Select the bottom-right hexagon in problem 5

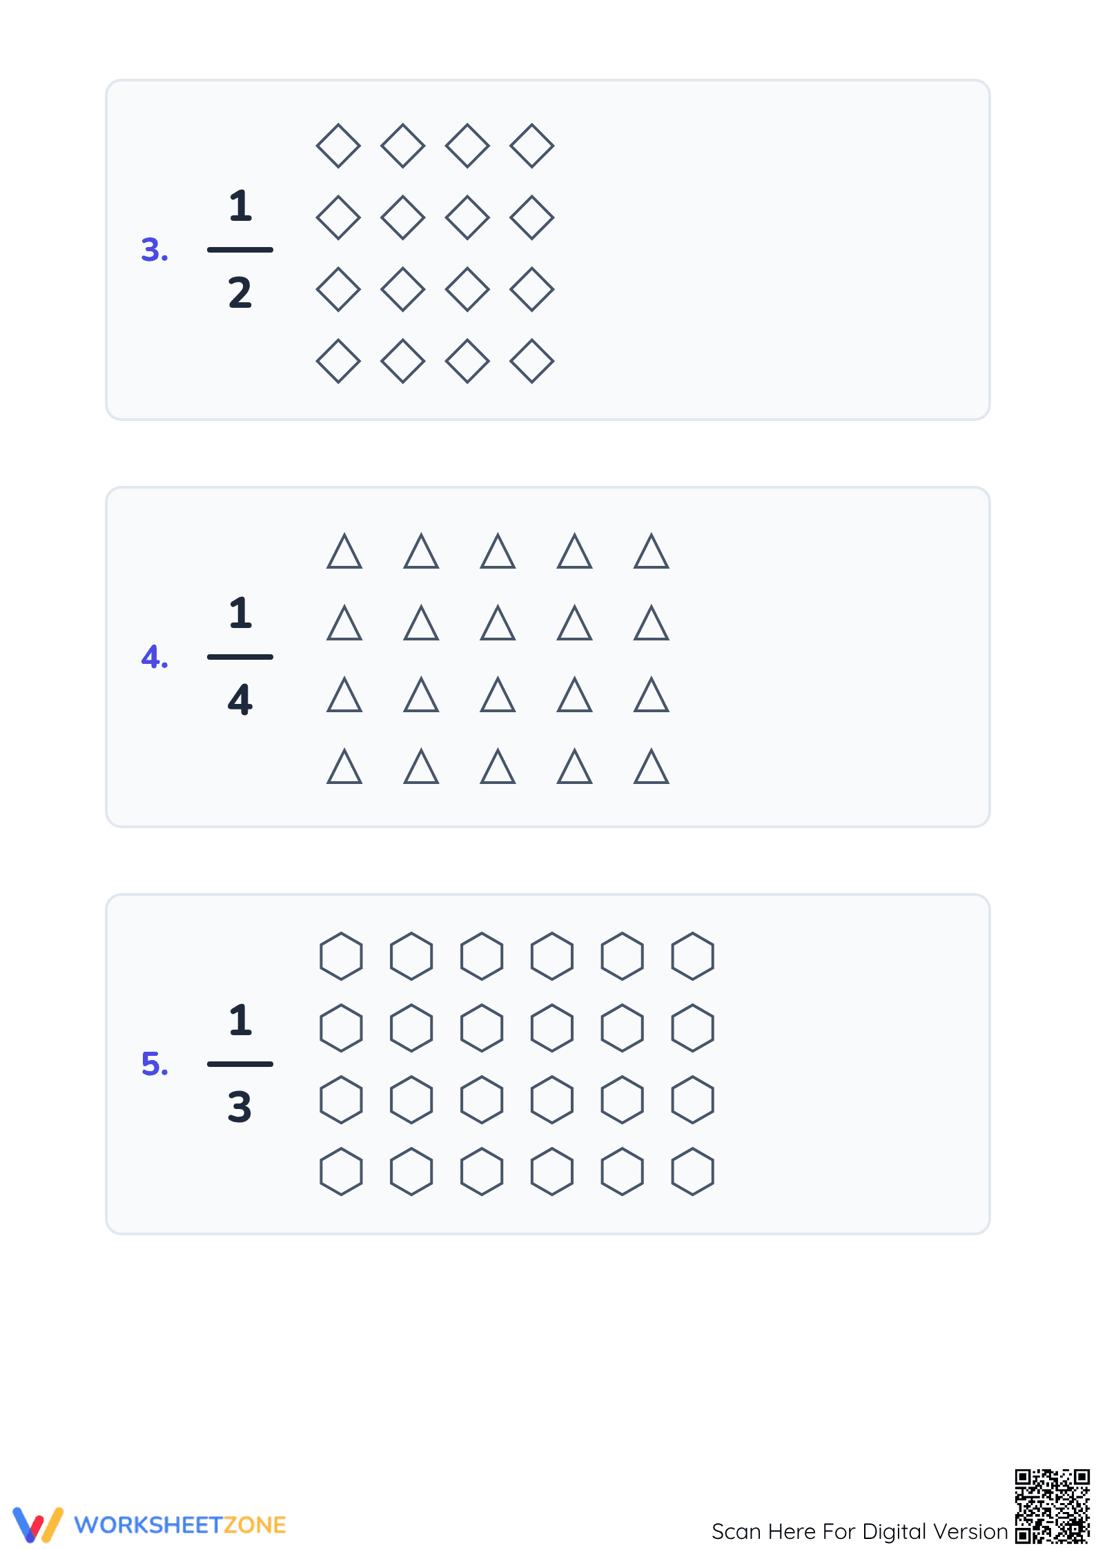coord(692,1171)
